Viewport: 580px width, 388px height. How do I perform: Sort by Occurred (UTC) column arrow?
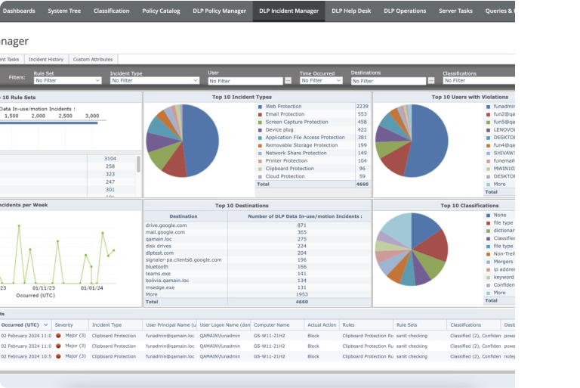(46, 324)
